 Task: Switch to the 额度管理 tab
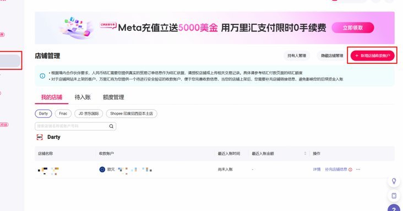pos(113,98)
